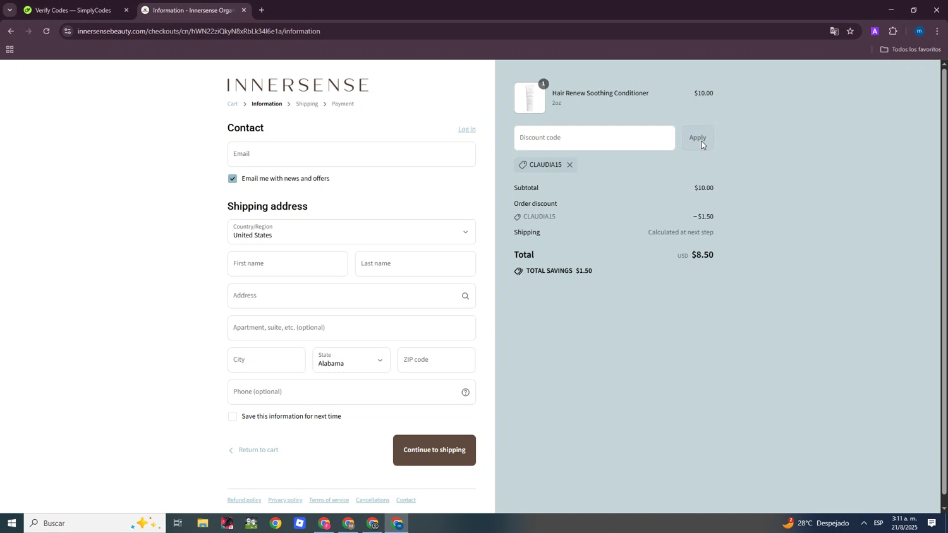This screenshot has width=948, height=533.
Task: Open File Explorer from taskbar
Action: click(202, 523)
